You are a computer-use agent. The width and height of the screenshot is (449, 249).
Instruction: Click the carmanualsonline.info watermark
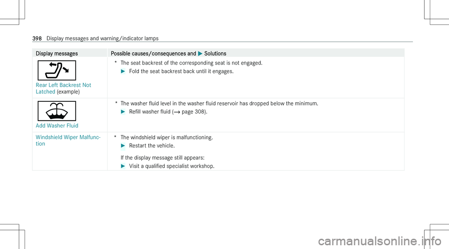coord(380,241)
